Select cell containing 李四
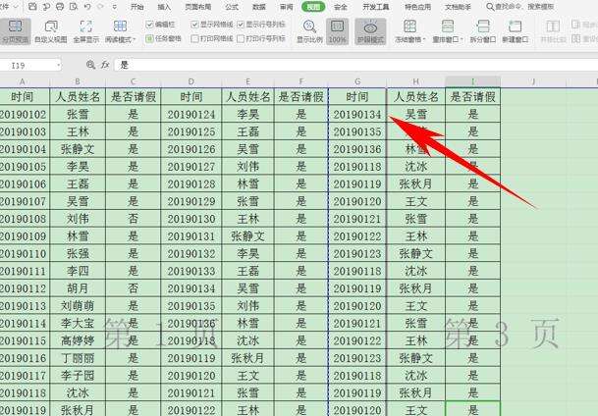Image resolution: width=598 pixels, height=416 pixels. 78,271
